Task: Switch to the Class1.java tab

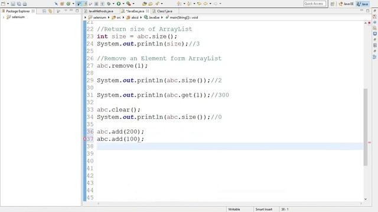Action: click(164, 11)
